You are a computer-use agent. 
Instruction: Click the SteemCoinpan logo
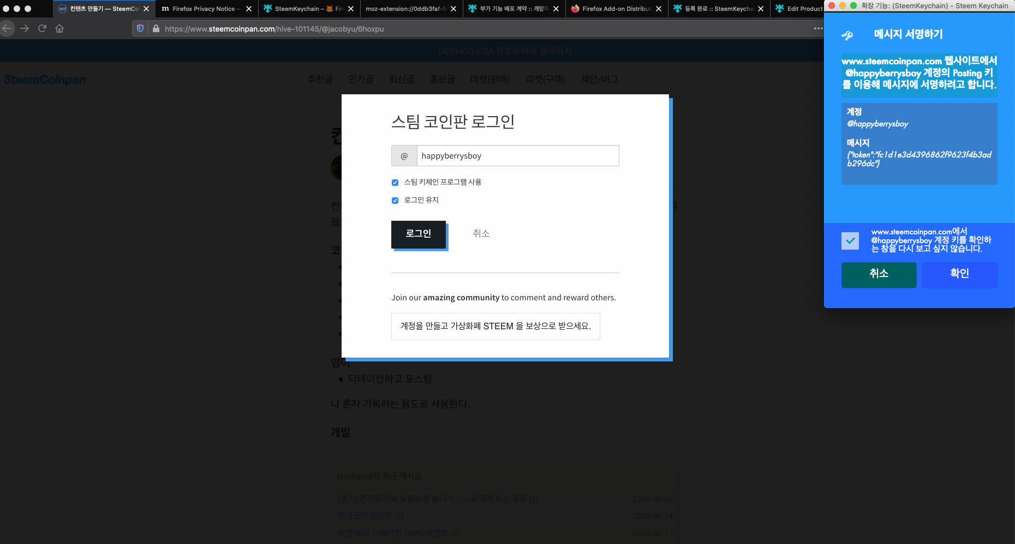[45, 80]
